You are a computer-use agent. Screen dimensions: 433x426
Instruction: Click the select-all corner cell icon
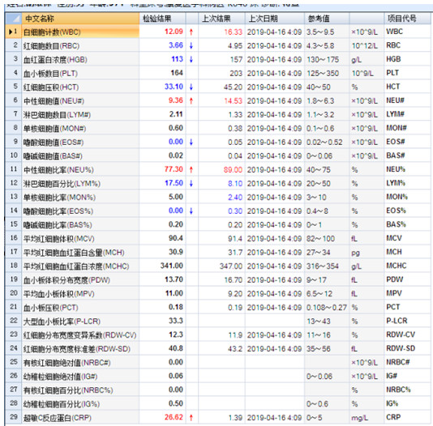[13, 19]
